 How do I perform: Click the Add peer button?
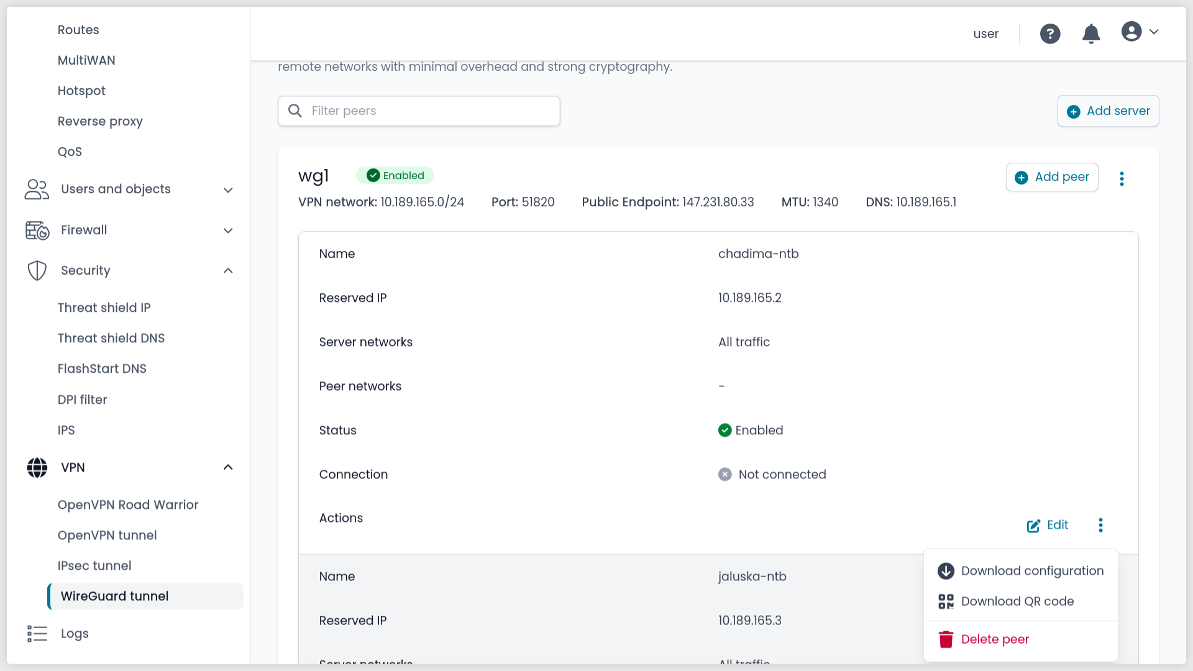point(1052,177)
